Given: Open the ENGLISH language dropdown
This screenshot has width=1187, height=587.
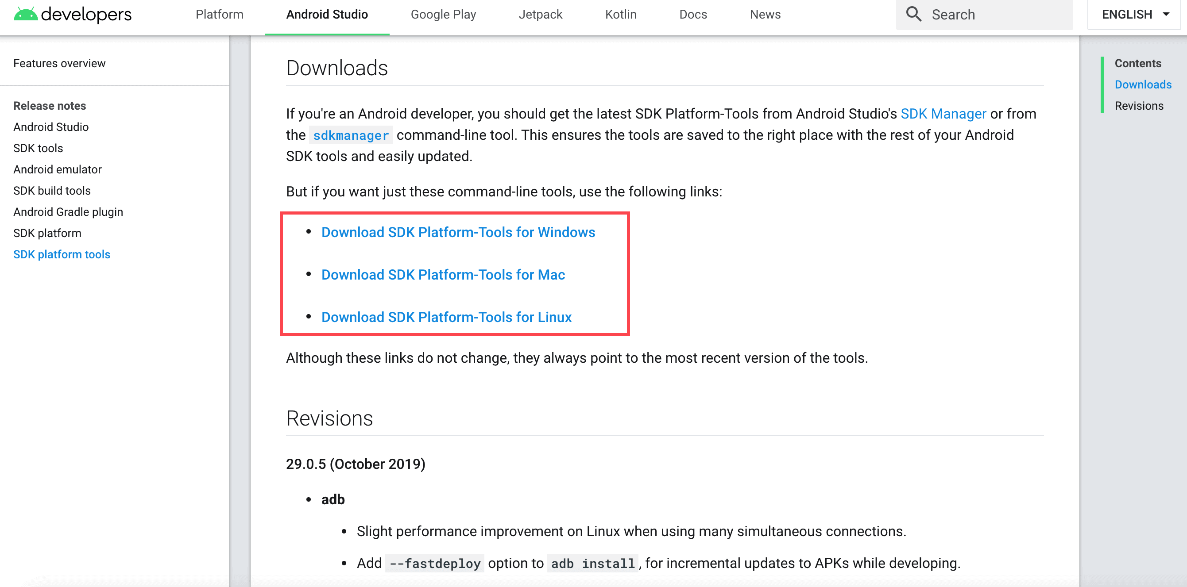Looking at the screenshot, I should (1135, 14).
